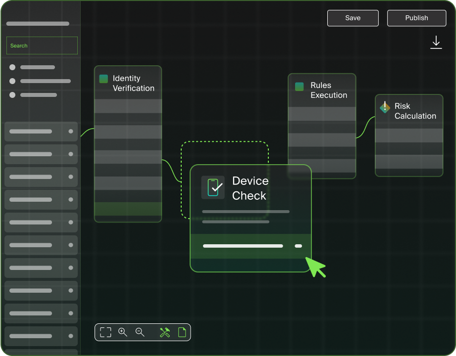The width and height of the screenshot is (456, 356).
Task: Select the Risk Calculation node title
Action: pos(415,111)
